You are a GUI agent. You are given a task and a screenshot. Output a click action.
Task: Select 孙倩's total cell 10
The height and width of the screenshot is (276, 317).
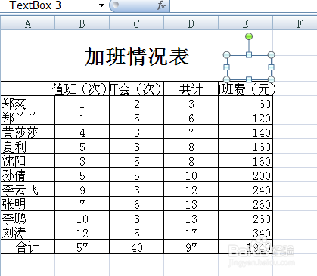(191, 175)
